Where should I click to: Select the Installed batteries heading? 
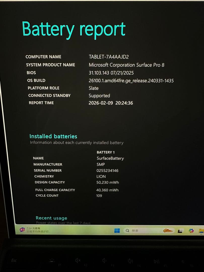tap(53, 136)
